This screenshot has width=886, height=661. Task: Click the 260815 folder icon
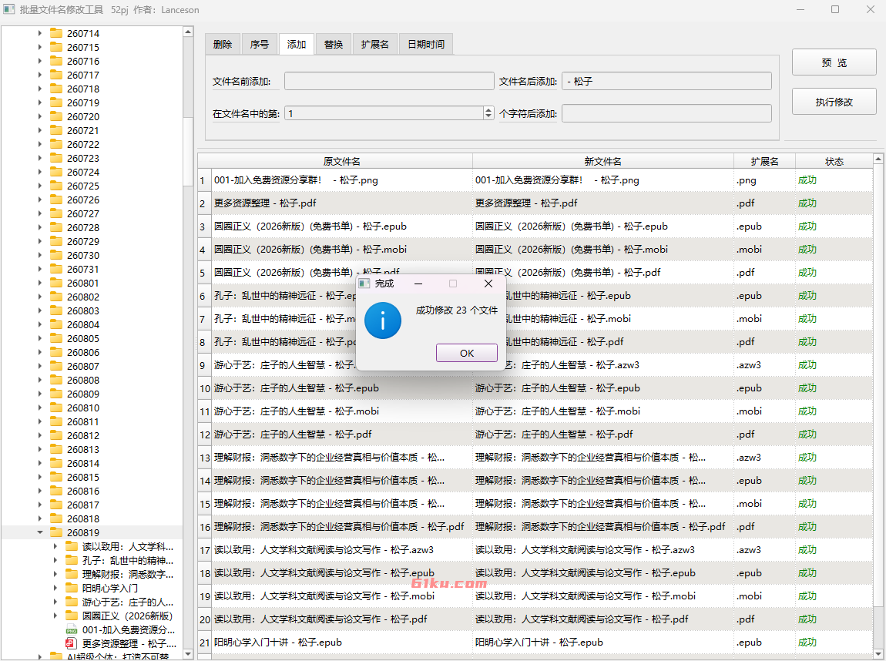coord(56,478)
